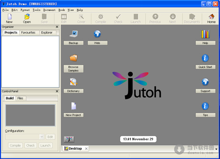Click the Cover toolbar icon
Viewport: 220px width, 159px height.
point(81,17)
